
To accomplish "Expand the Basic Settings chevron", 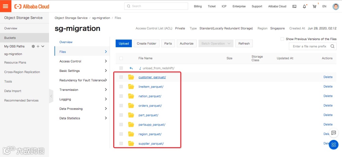I will pyautogui.click(x=106, y=71).
